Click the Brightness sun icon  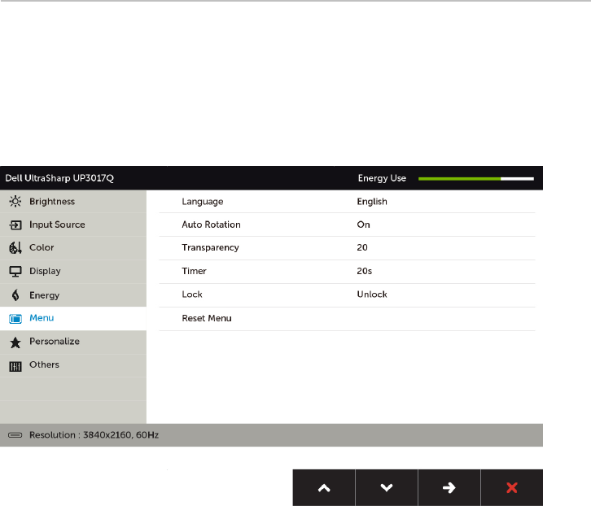point(15,202)
